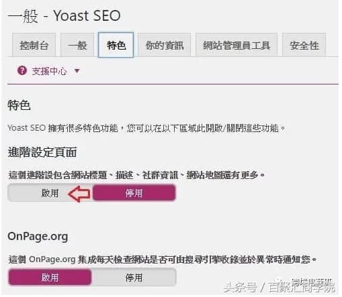Viewport: 342px width, 297px height.
Task: Enable 進階設定頁面 with the 啟用 toggle
Action: [x=50, y=193]
